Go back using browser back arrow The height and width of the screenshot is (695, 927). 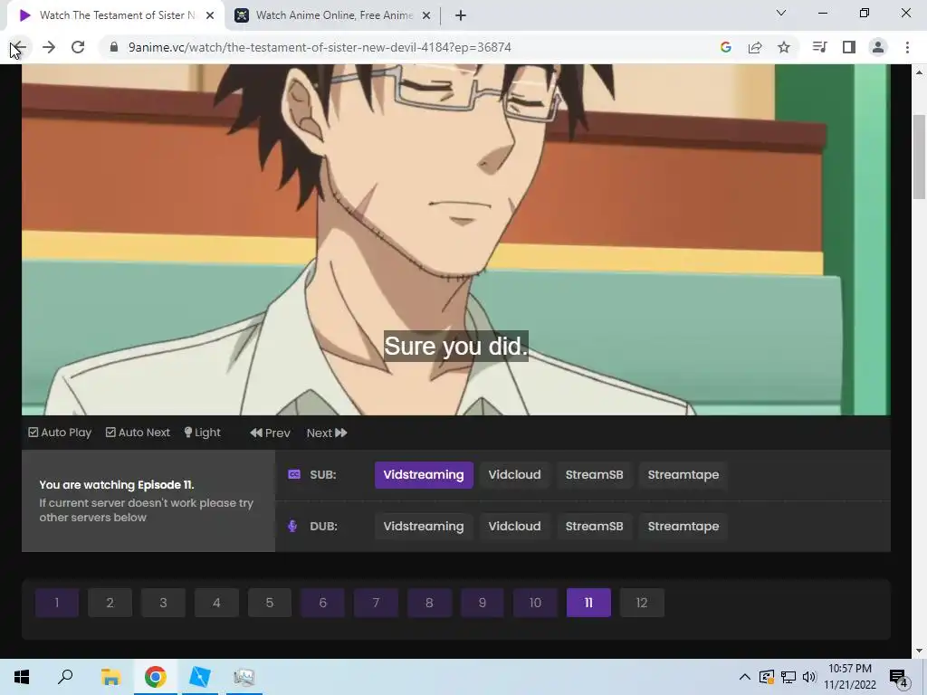point(19,47)
